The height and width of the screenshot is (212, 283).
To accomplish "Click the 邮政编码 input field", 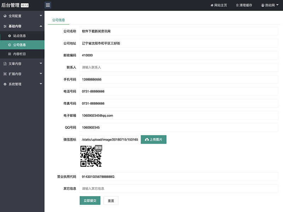I will point(179,55).
